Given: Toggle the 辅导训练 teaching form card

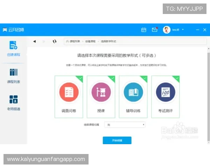Looking at the screenshot, I should pyautogui.click(x=133, y=97).
